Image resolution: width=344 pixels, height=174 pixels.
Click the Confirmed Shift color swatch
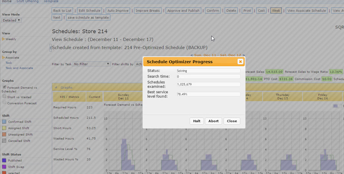[4, 121]
